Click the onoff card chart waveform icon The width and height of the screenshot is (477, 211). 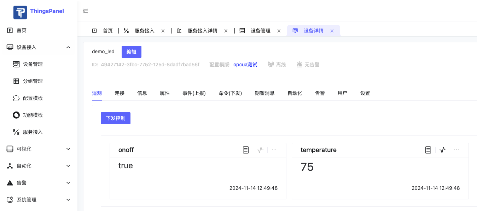tap(260, 150)
